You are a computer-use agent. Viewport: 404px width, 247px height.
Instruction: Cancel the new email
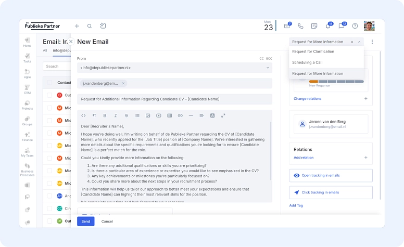pyautogui.click(x=107, y=222)
